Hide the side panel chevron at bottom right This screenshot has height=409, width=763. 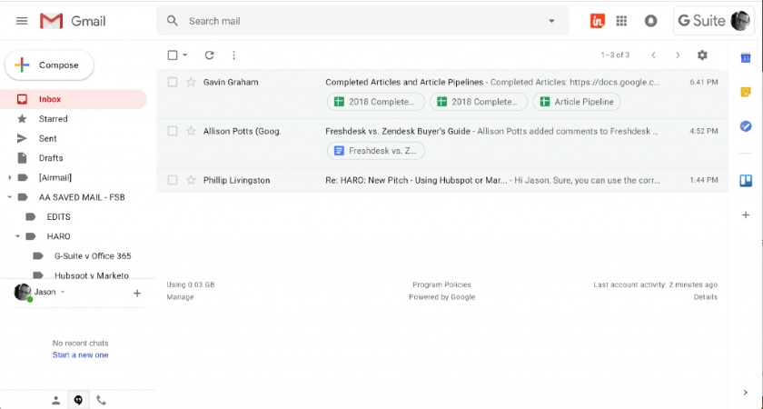[746, 393]
